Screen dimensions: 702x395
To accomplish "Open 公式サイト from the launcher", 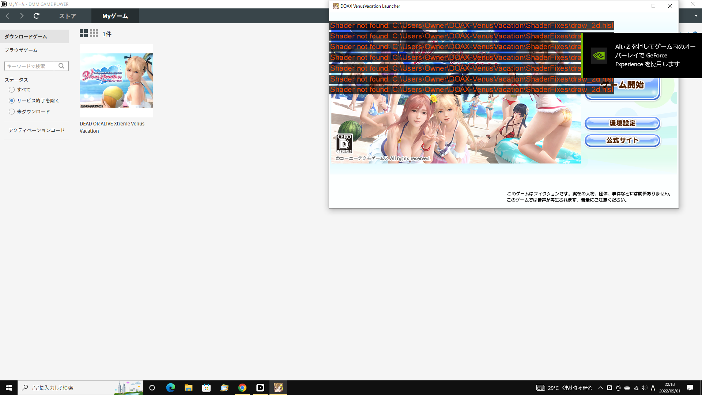I will click(622, 140).
